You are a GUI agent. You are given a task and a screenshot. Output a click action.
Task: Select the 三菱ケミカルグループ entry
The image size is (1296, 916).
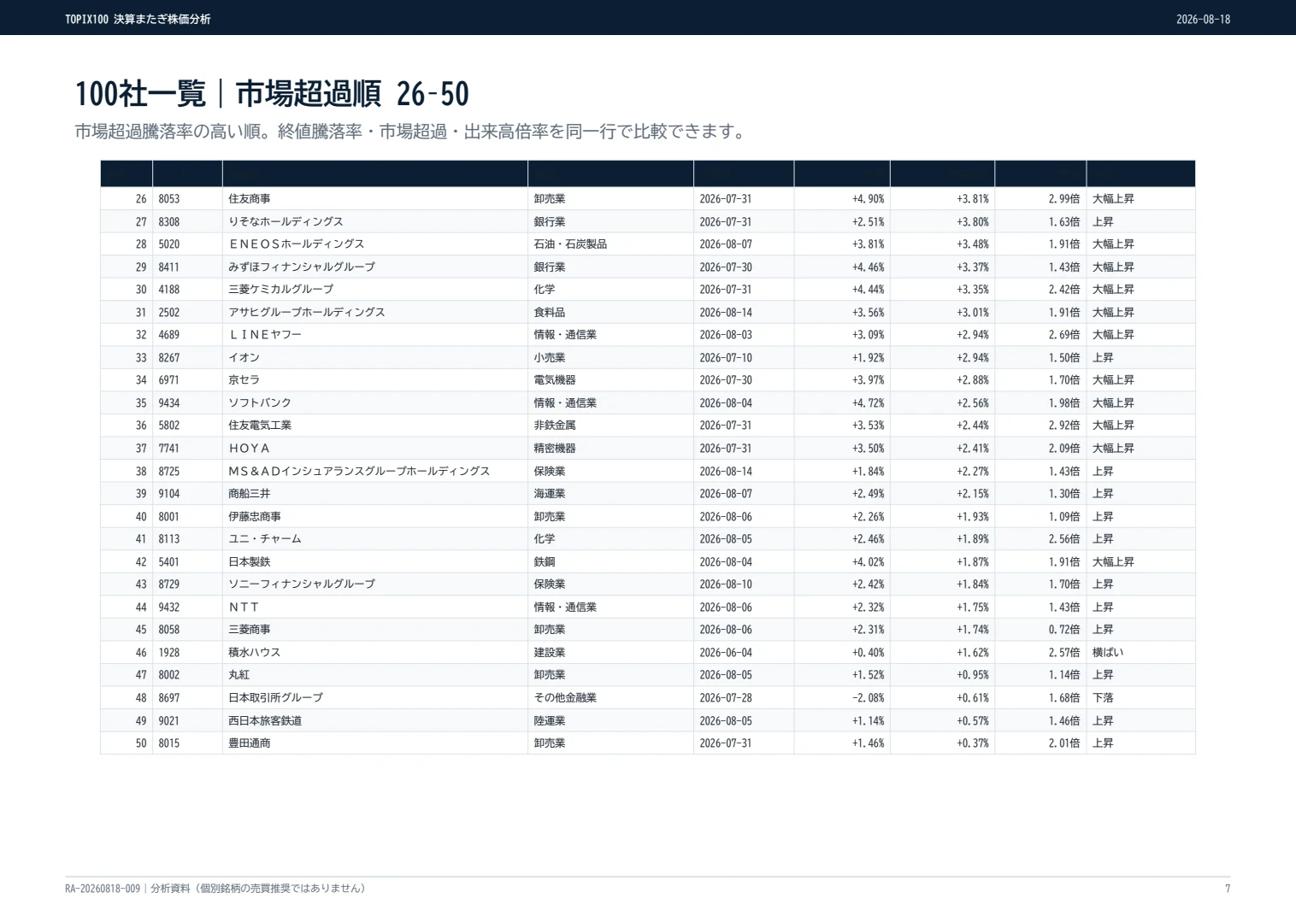click(280, 289)
